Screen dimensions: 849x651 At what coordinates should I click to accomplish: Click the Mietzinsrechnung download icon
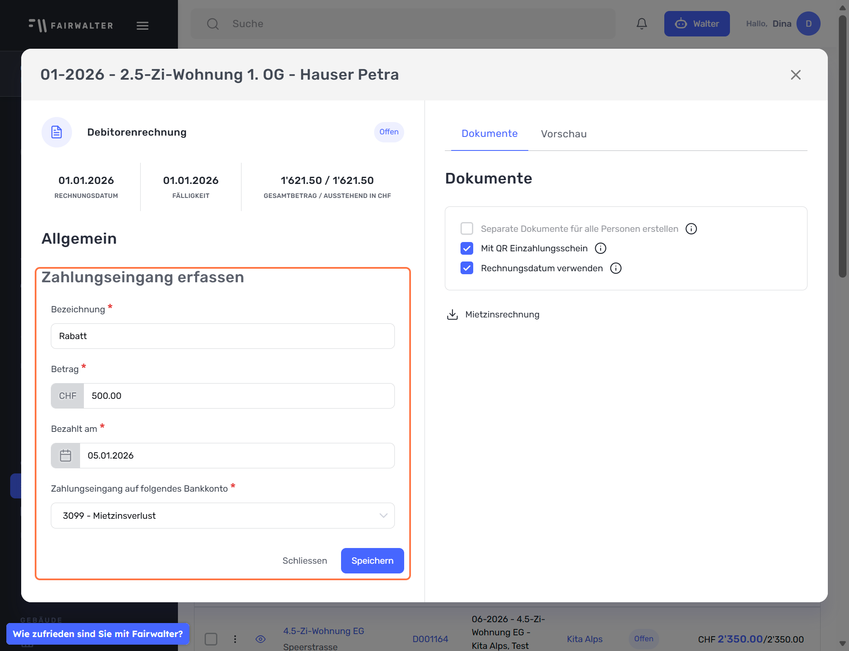452,314
